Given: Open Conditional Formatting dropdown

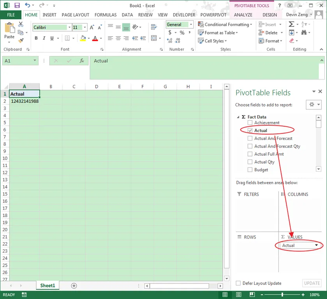Looking at the screenshot, I should pyautogui.click(x=225, y=25).
